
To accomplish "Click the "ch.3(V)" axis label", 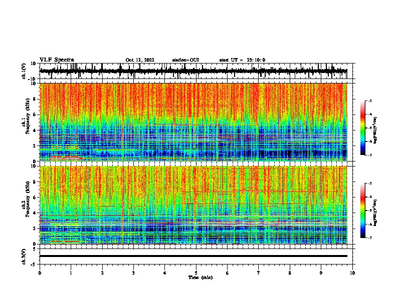I will tap(24, 256).
